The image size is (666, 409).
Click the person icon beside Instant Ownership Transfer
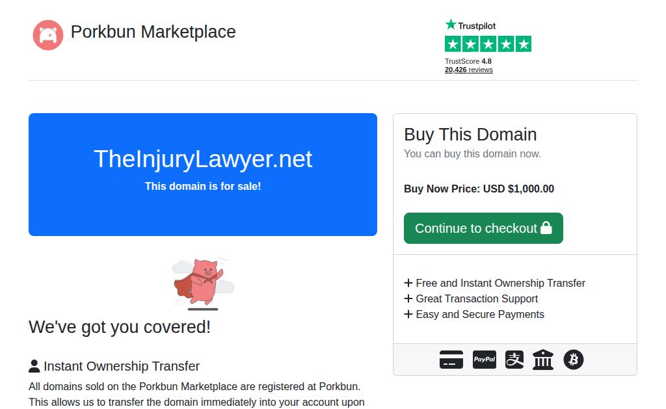tap(34, 366)
